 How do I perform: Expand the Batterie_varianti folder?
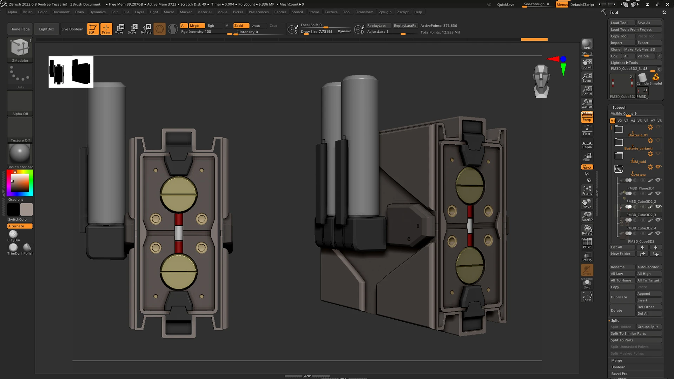[619, 142]
